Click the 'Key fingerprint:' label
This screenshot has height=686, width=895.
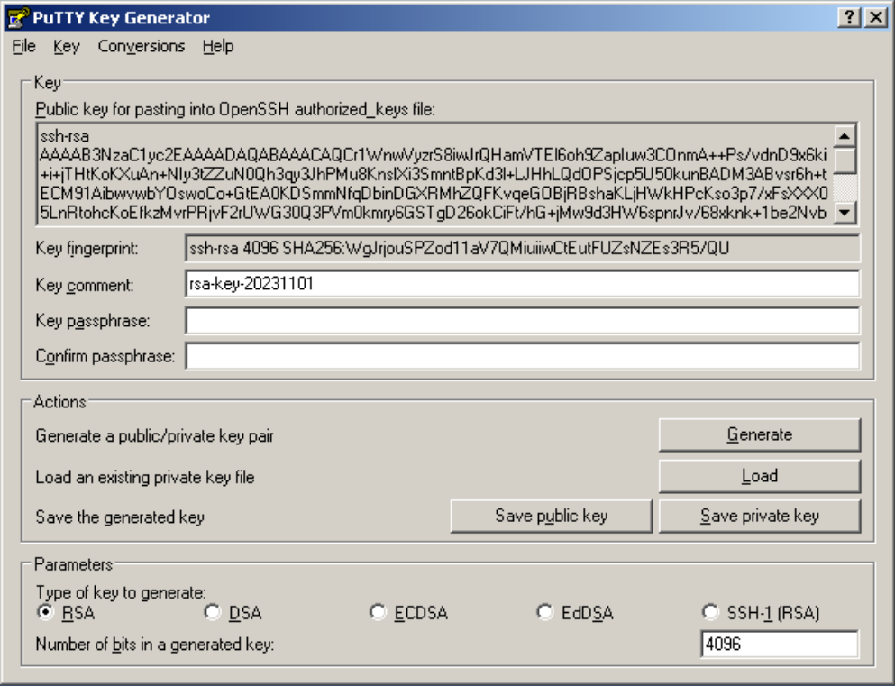(87, 248)
